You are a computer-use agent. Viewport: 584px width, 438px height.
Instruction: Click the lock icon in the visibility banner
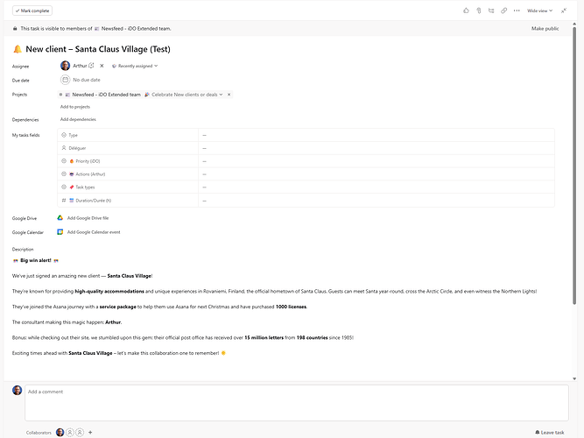point(15,28)
